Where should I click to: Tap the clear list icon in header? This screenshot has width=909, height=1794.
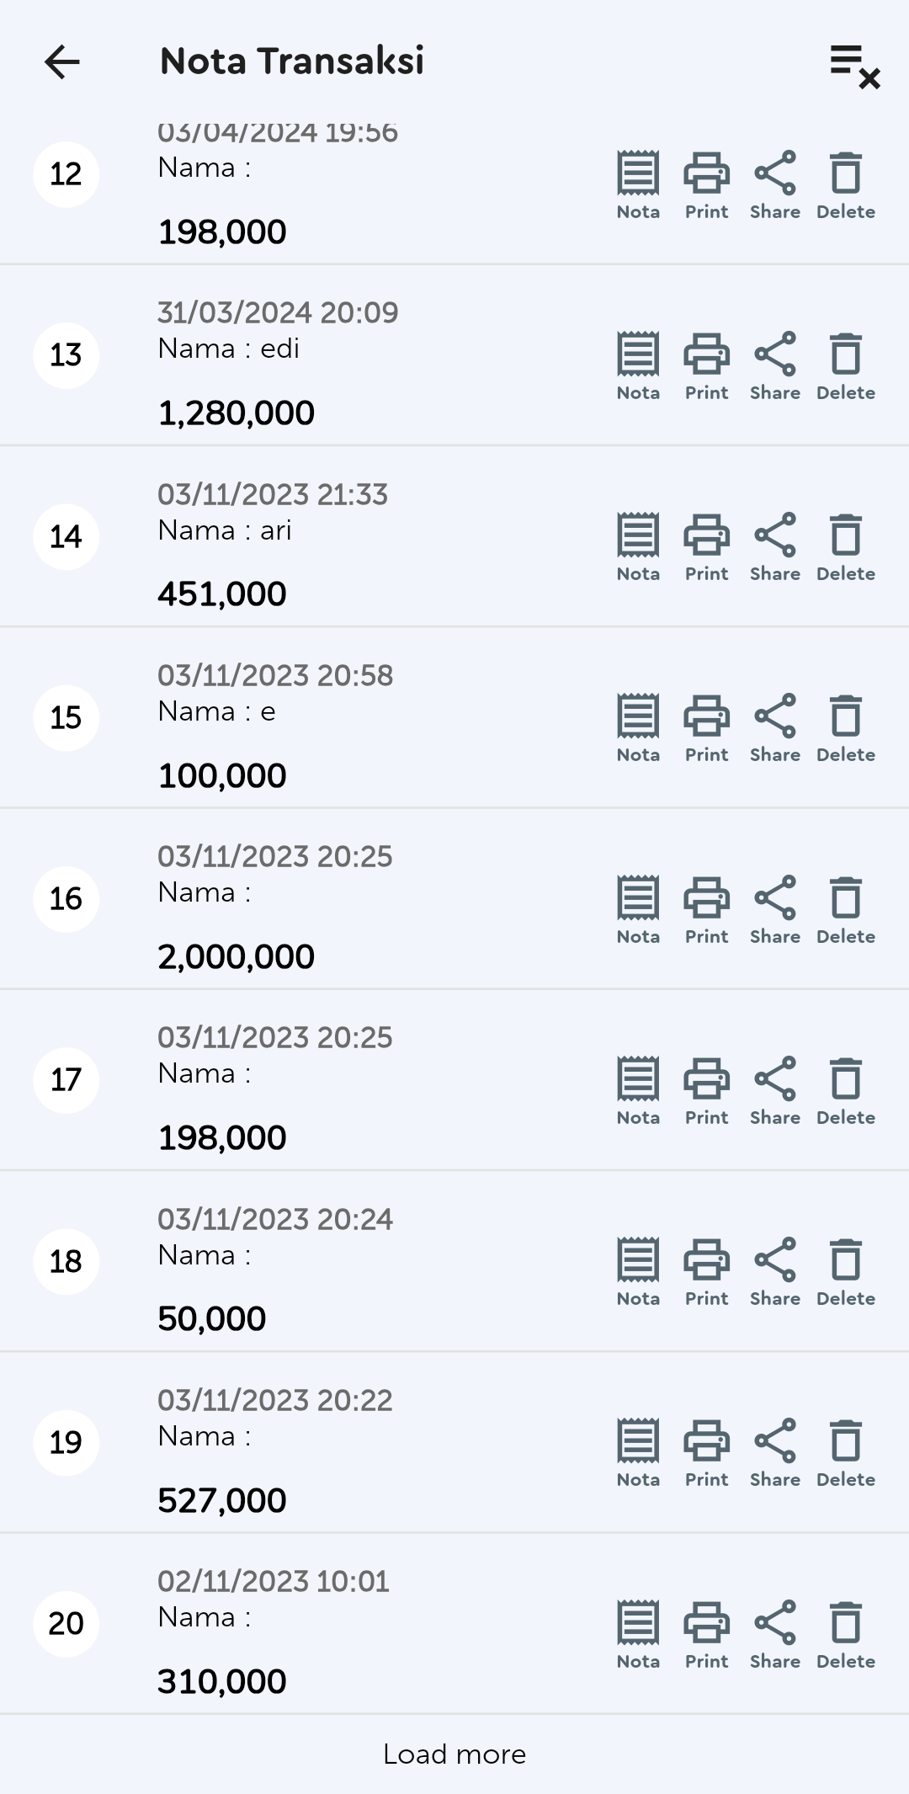pos(854,66)
